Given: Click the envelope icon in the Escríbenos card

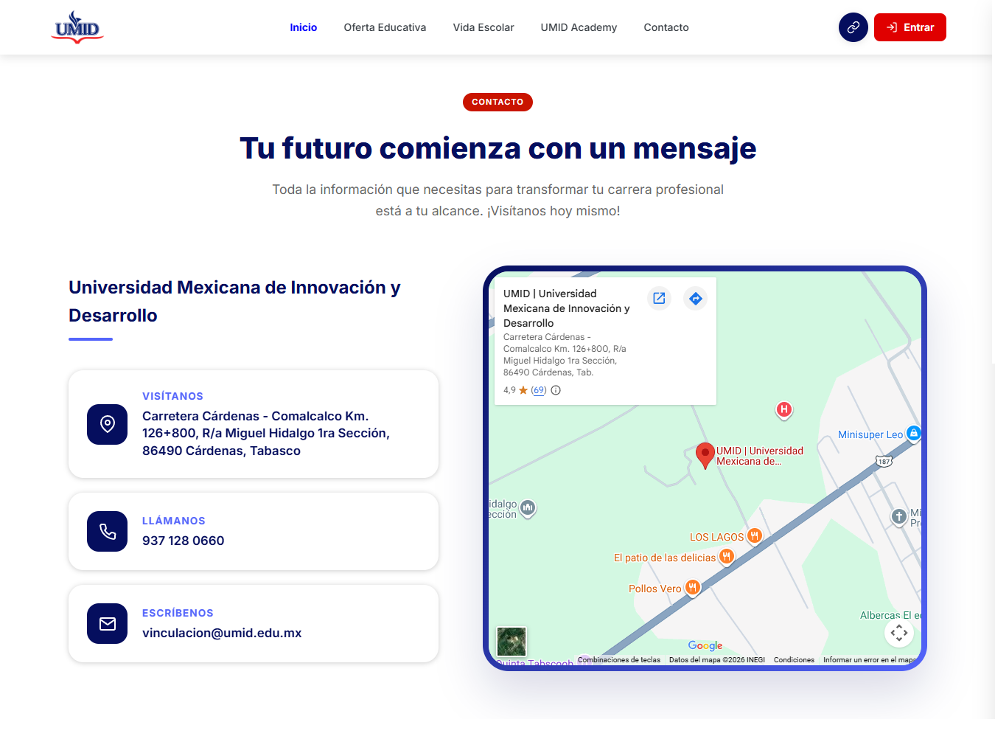Looking at the screenshot, I should coord(108,624).
